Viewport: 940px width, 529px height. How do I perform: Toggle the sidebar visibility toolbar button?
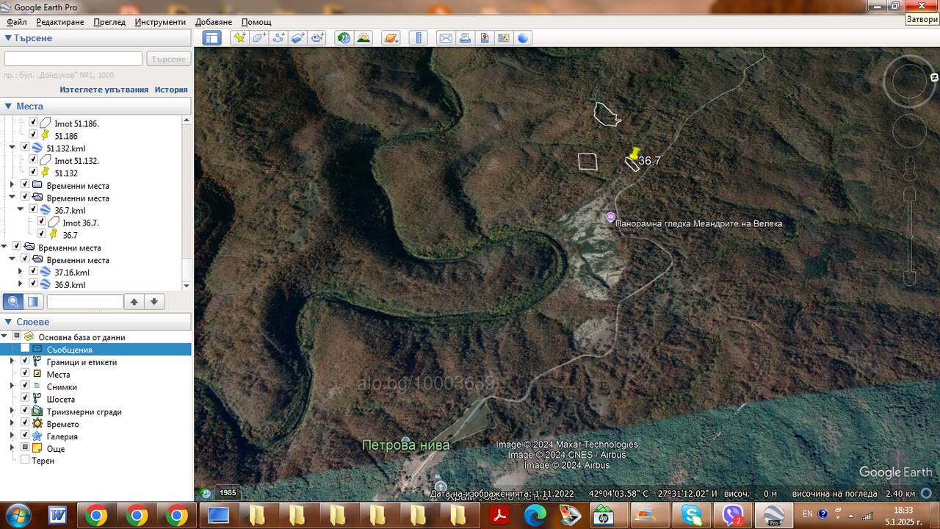pos(212,38)
